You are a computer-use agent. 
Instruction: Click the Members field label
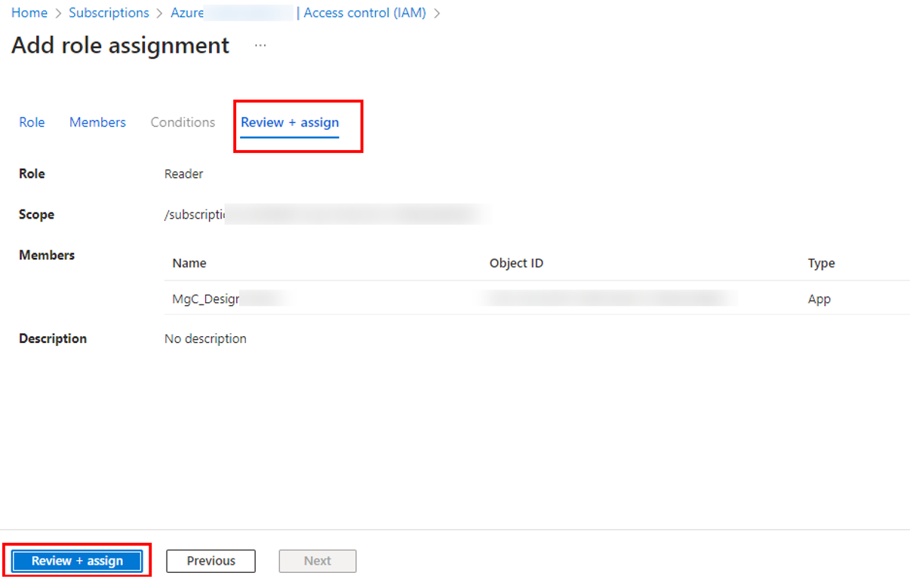coord(47,255)
